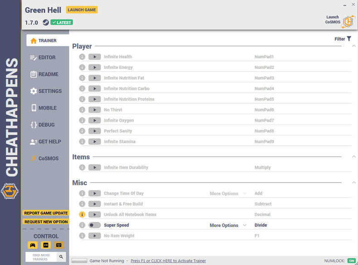Click the search magnifier for more trainers
The width and height of the screenshot is (358, 265).
[x=61, y=257]
